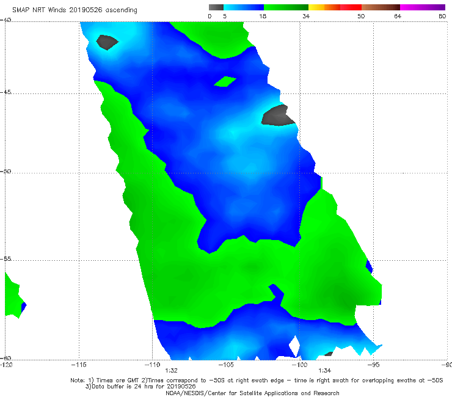
Task: Click the red segment of the color bar
Action: (x=351, y=7)
